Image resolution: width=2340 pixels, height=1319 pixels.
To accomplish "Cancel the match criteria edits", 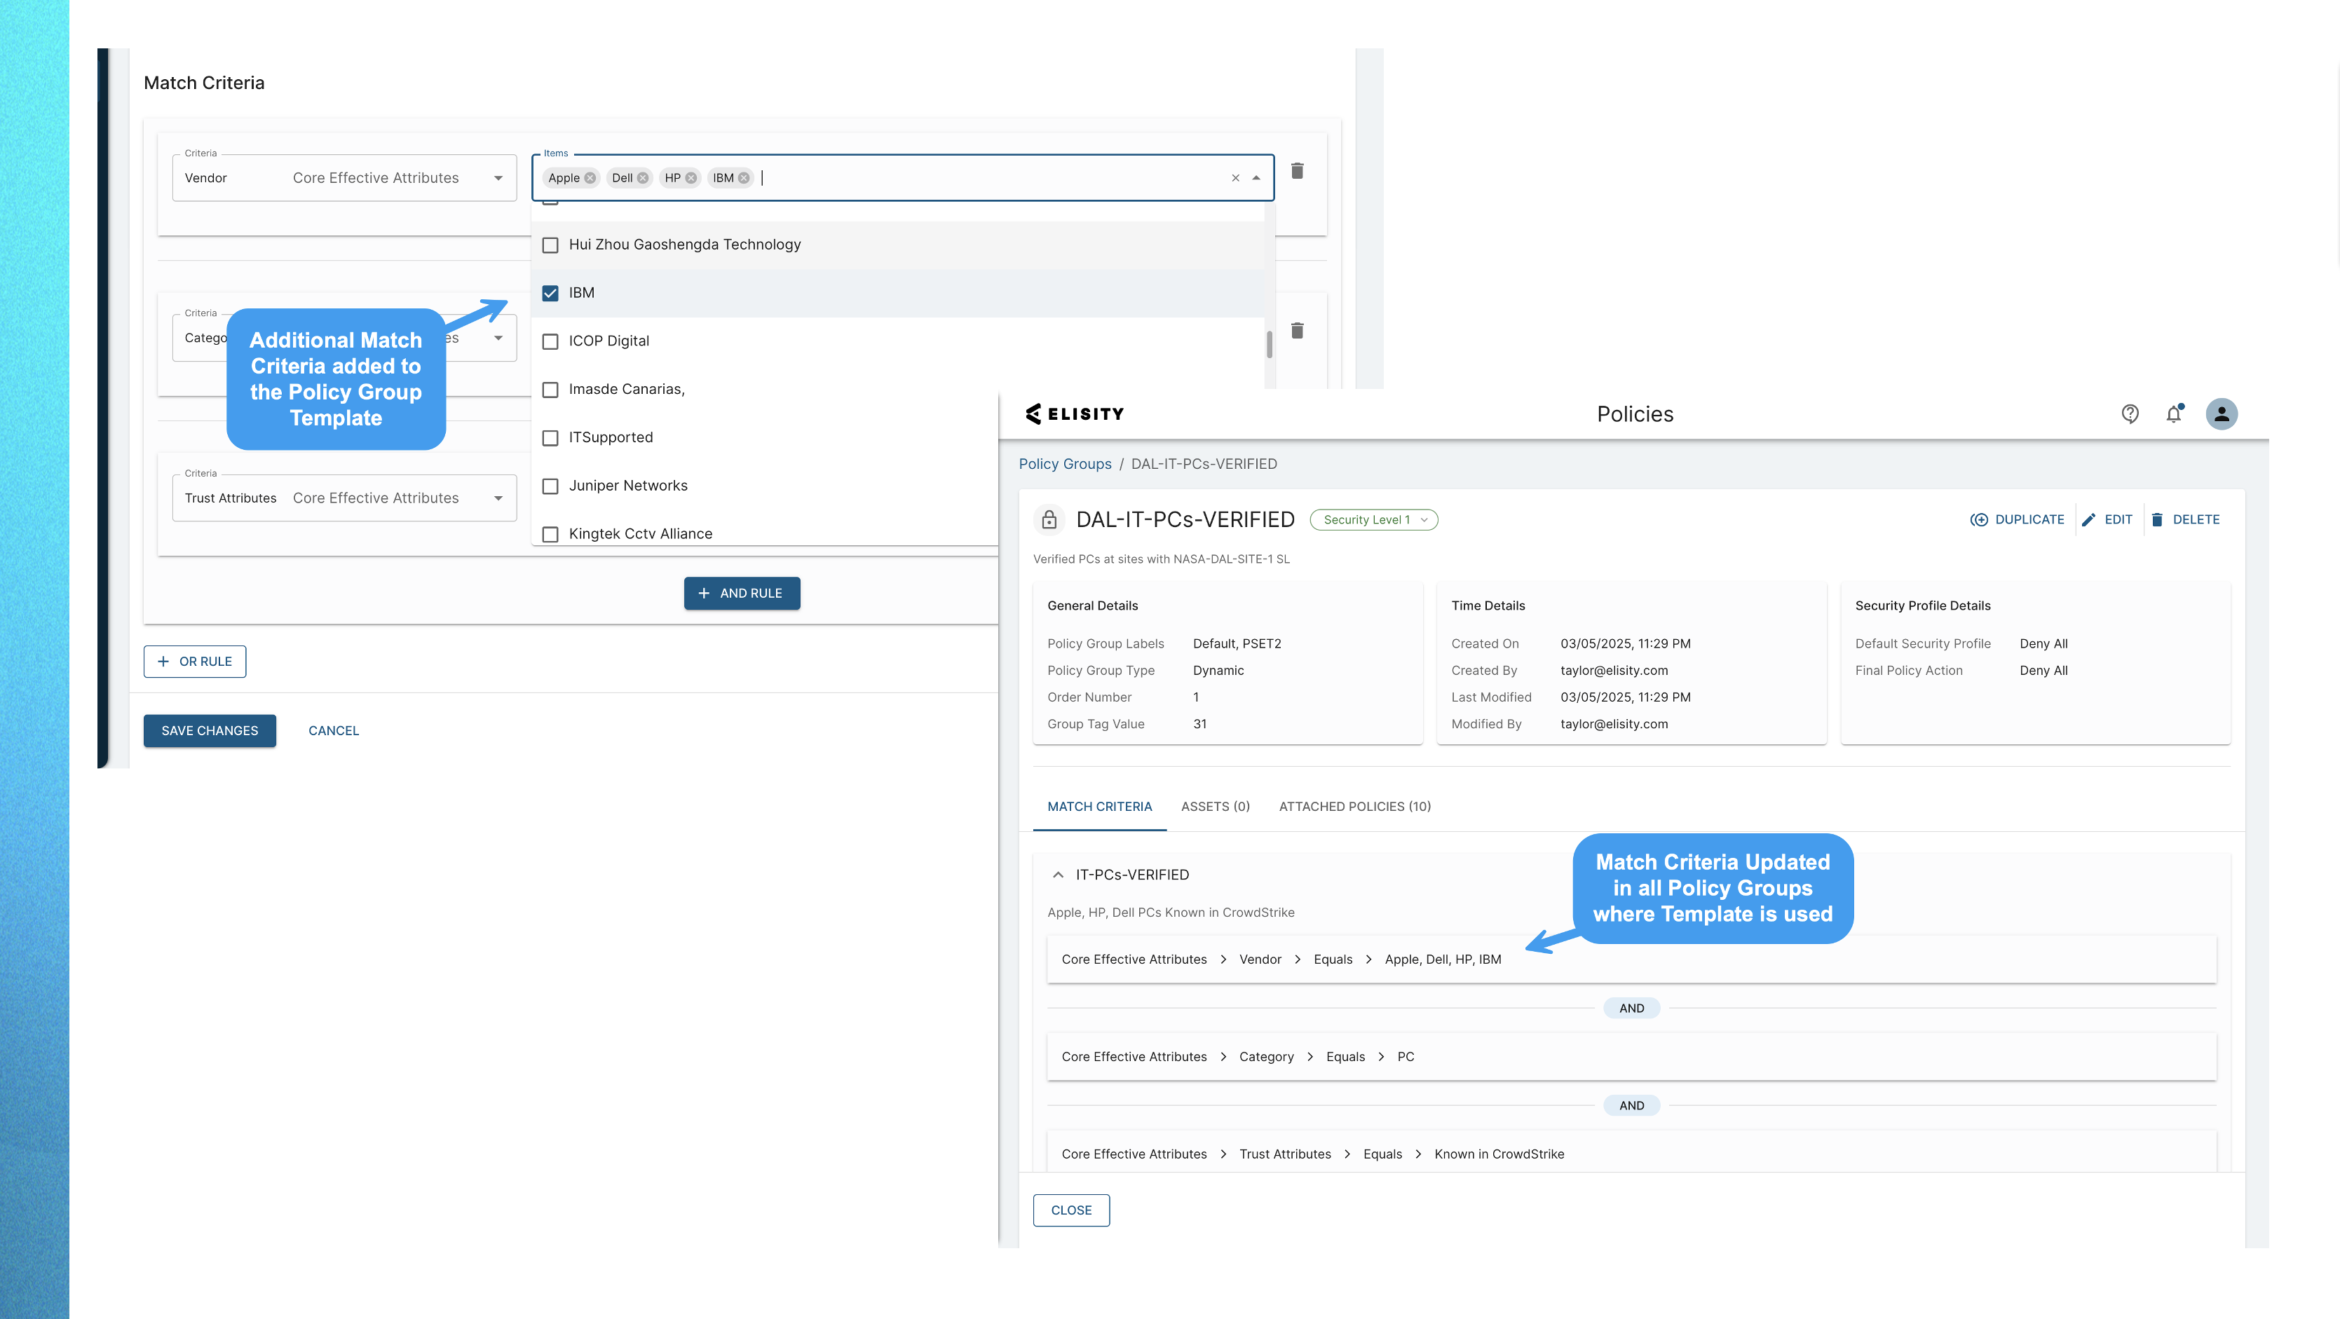I will pos(334,730).
